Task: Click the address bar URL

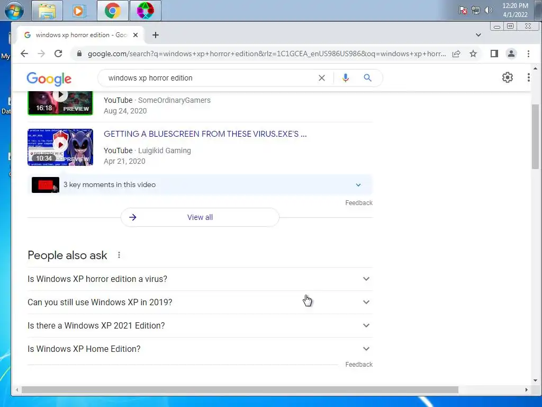Action: (x=267, y=54)
